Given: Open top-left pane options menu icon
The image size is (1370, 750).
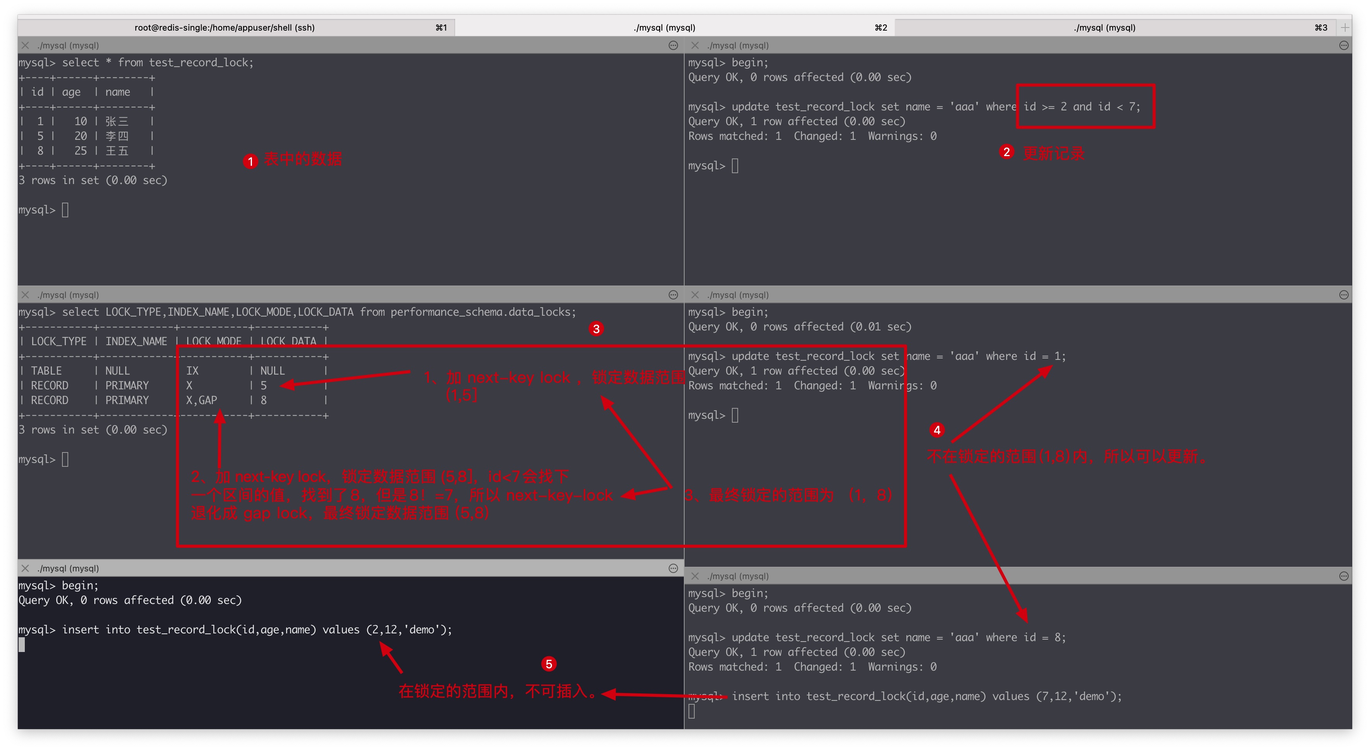Looking at the screenshot, I should (x=673, y=46).
